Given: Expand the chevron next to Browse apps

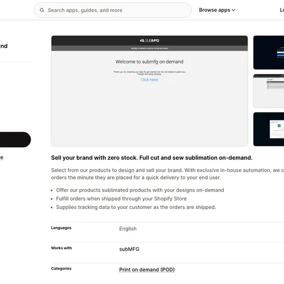Looking at the screenshot, I should point(233,10).
